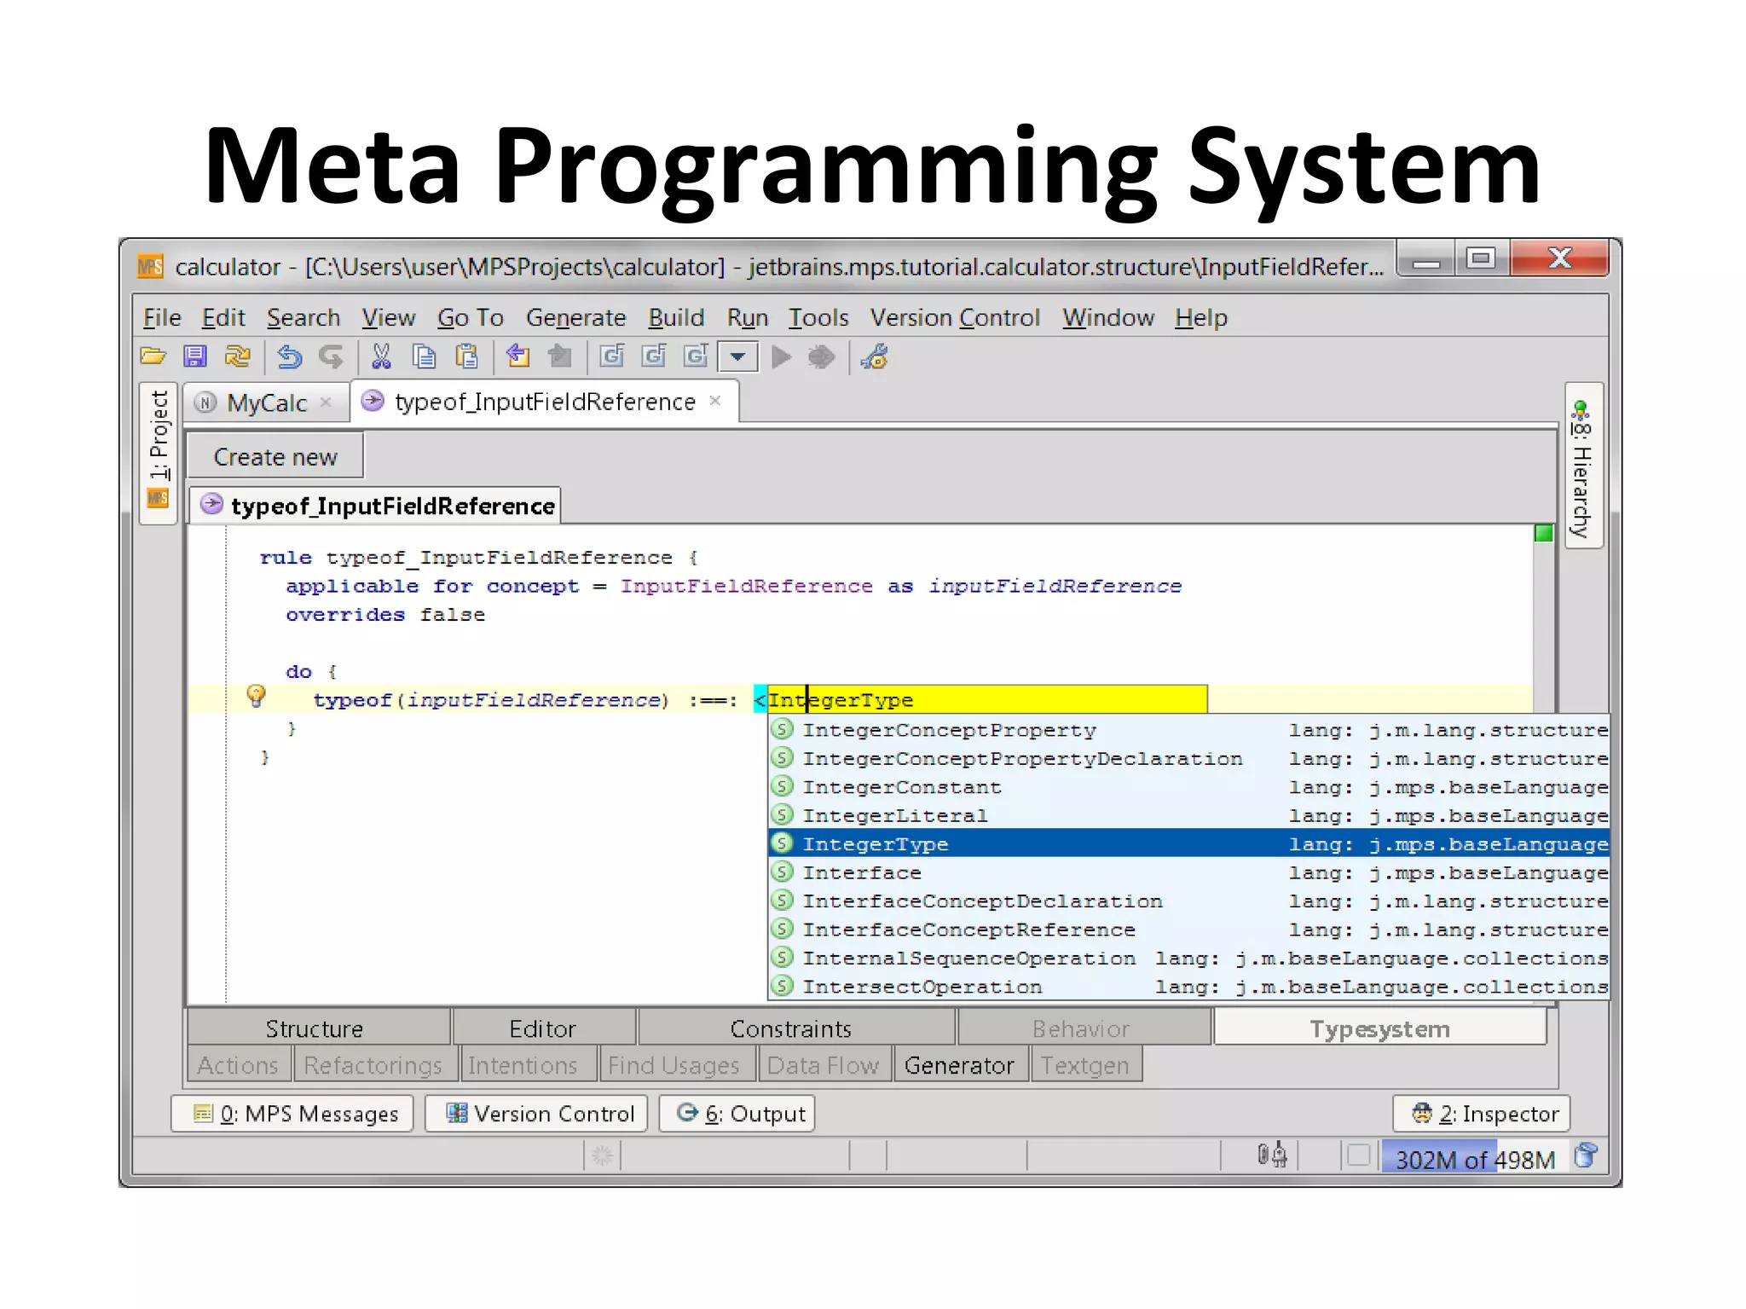1746x1309 pixels.
Task: Click the Cut scissors icon
Action: [381, 356]
